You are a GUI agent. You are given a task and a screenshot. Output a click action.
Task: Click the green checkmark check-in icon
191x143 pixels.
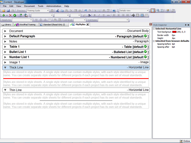[15, 15]
